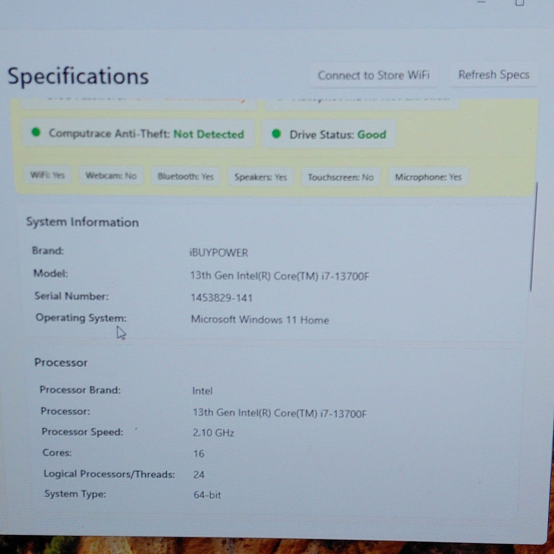Click the WiFi: Yes chip
Image resolution: width=554 pixels, height=554 pixels.
coord(48,175)
